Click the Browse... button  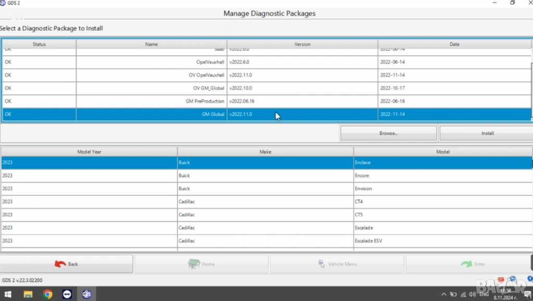[x=388, y=133]
